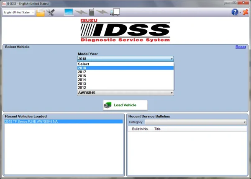Screen dimensions: 251x179
Task: Click the orange X exit icon
Action: pyautogui.click(x=246, y=12)
